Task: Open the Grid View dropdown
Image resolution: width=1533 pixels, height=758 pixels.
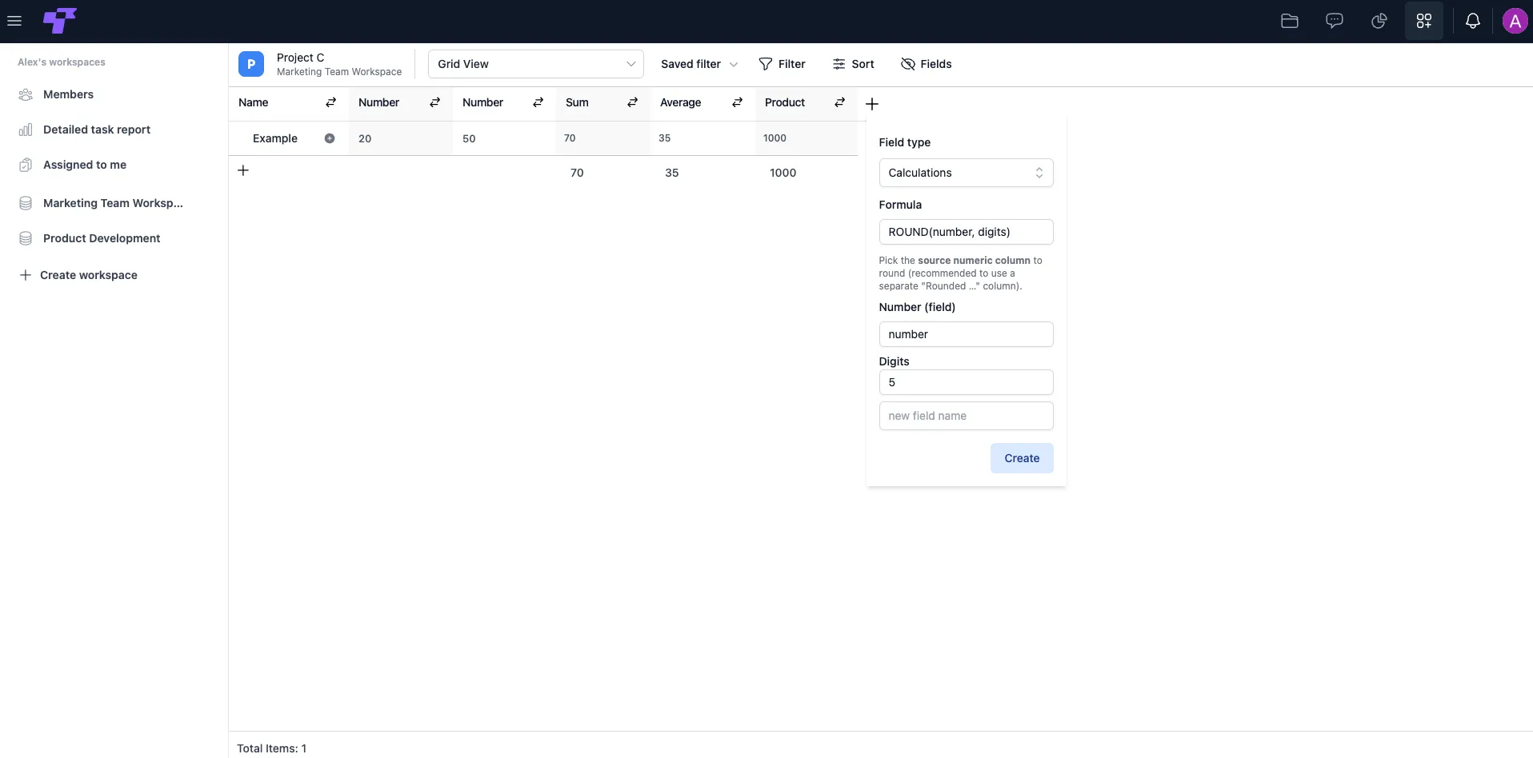Action: point(536,64)
